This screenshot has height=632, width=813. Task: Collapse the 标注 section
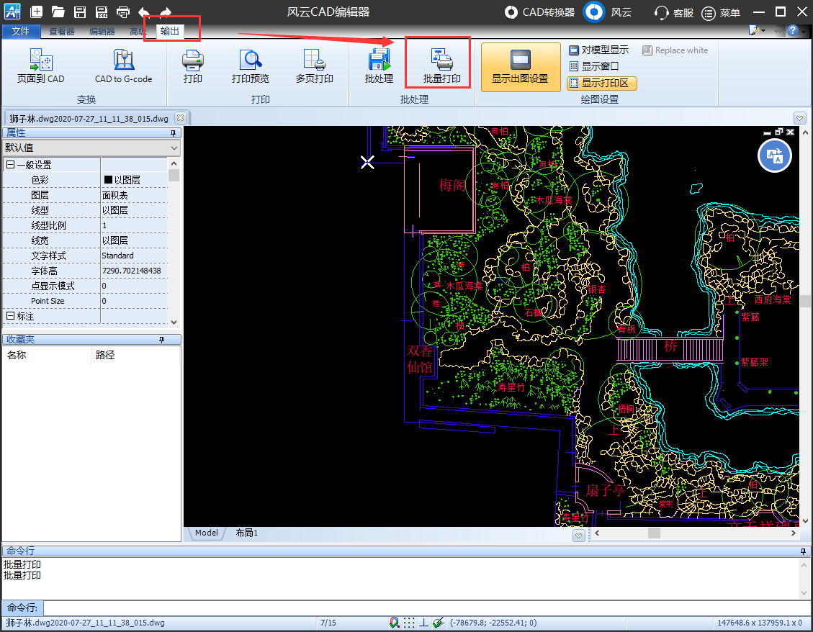pos(10,316)
